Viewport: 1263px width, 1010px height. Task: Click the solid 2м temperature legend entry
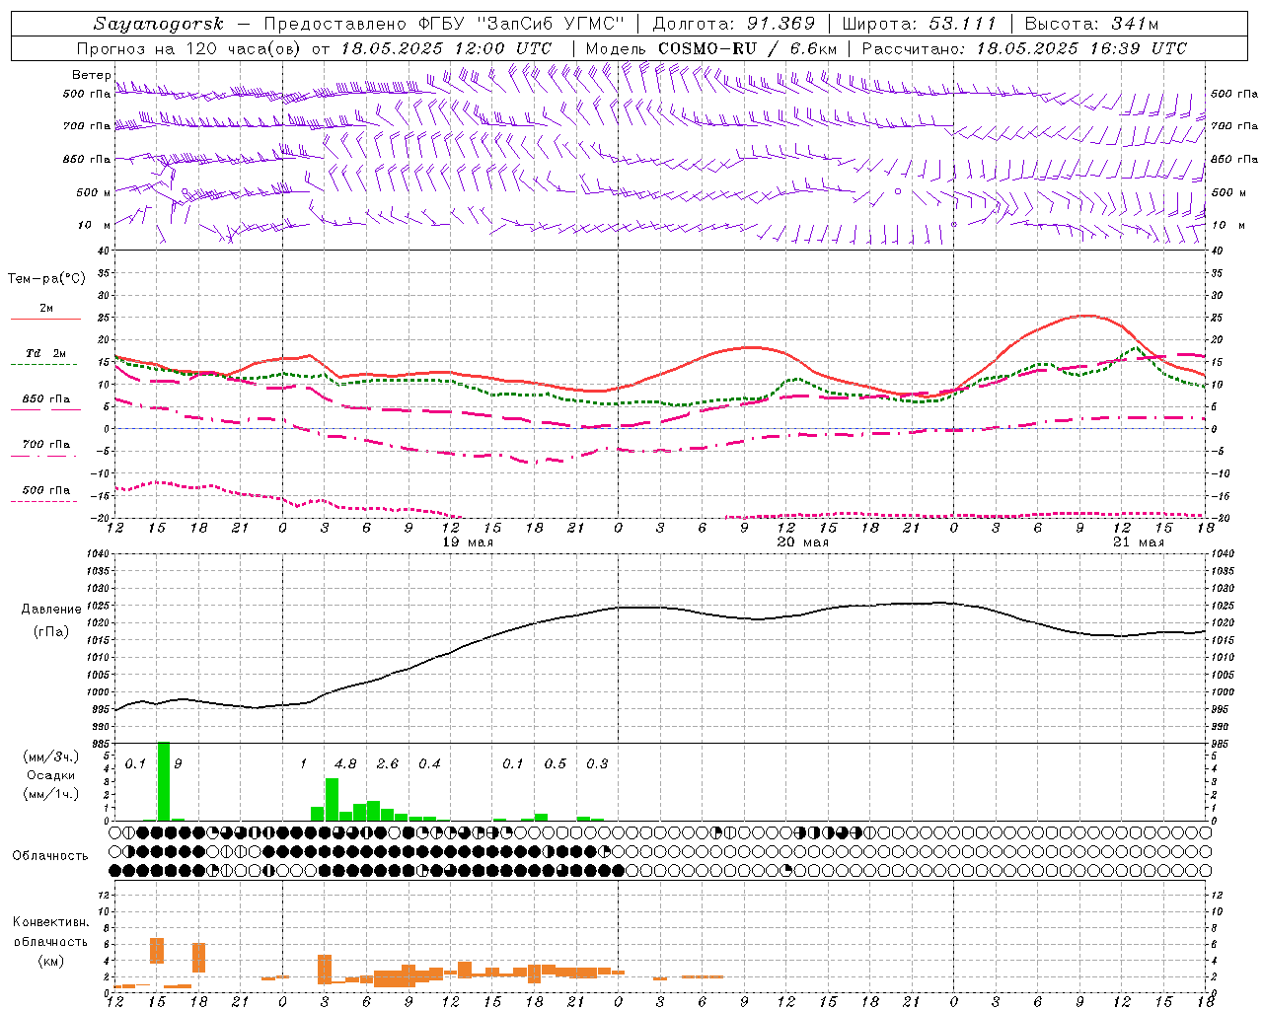click(45, 313)
